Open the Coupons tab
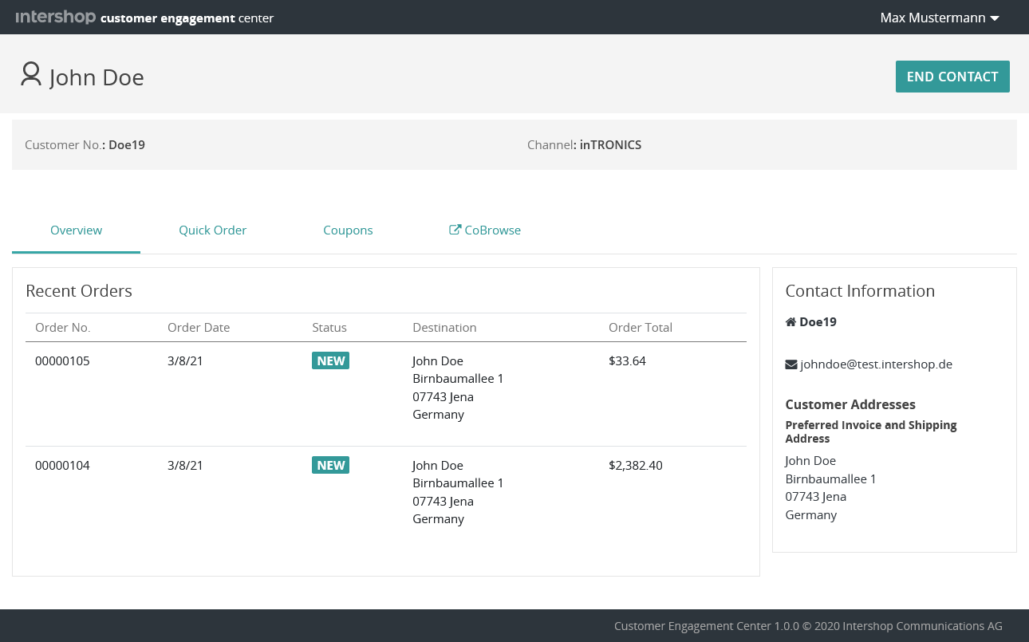Screen dimensions: 1029x642 click(348, 230)
